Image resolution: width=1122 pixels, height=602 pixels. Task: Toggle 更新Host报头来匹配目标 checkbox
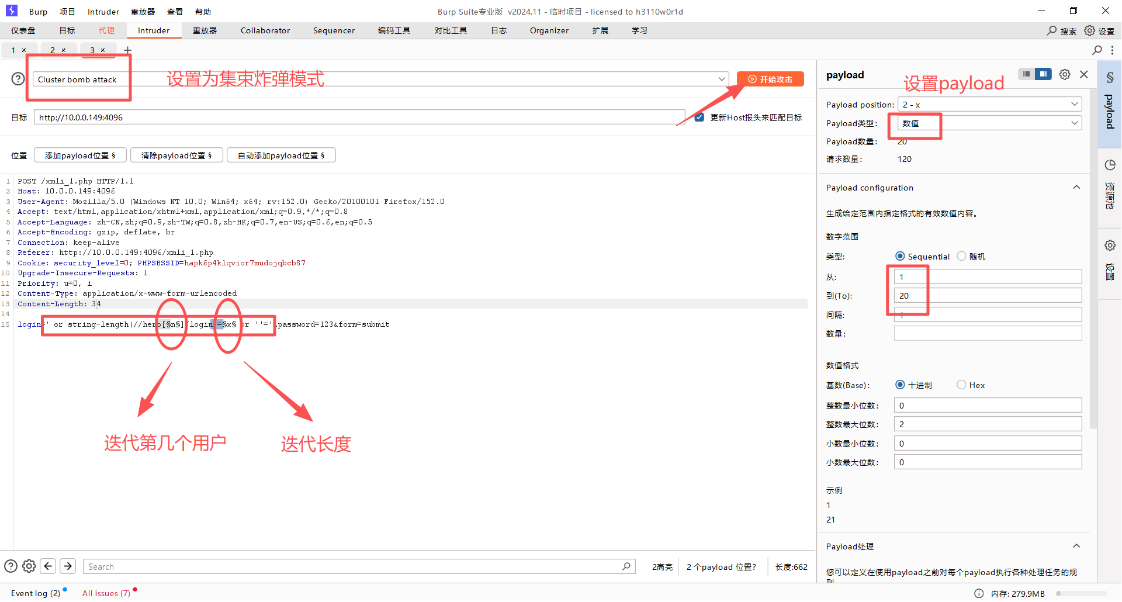(699, 117)
